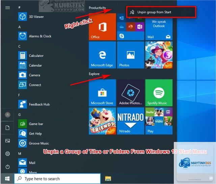
Task: Open the Feedback Hub icon
Action: coord(23,104)
